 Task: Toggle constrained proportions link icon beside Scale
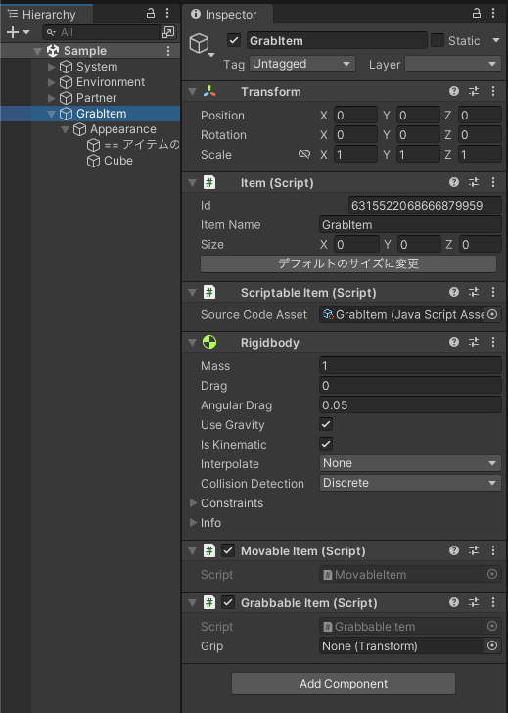(304, 154)
